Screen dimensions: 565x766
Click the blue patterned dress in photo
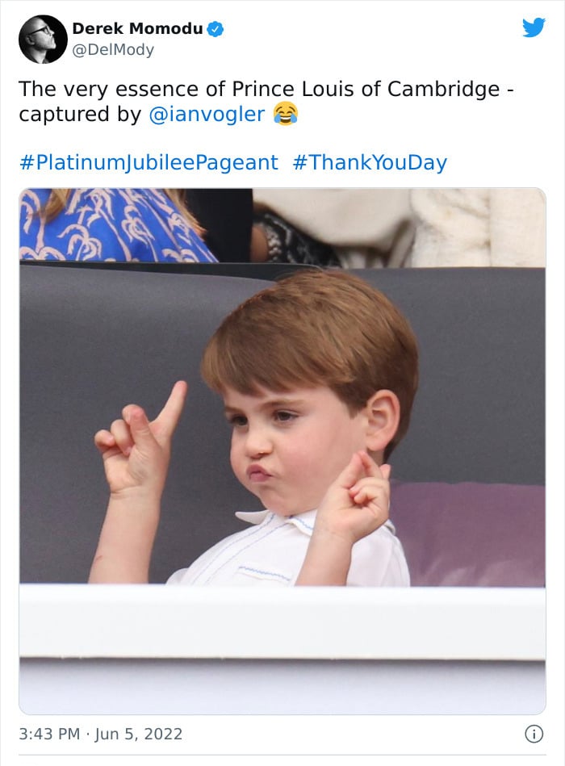(116, 224)
